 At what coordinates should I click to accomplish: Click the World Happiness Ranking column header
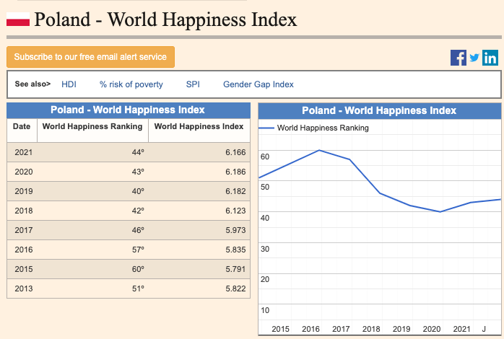92,131
